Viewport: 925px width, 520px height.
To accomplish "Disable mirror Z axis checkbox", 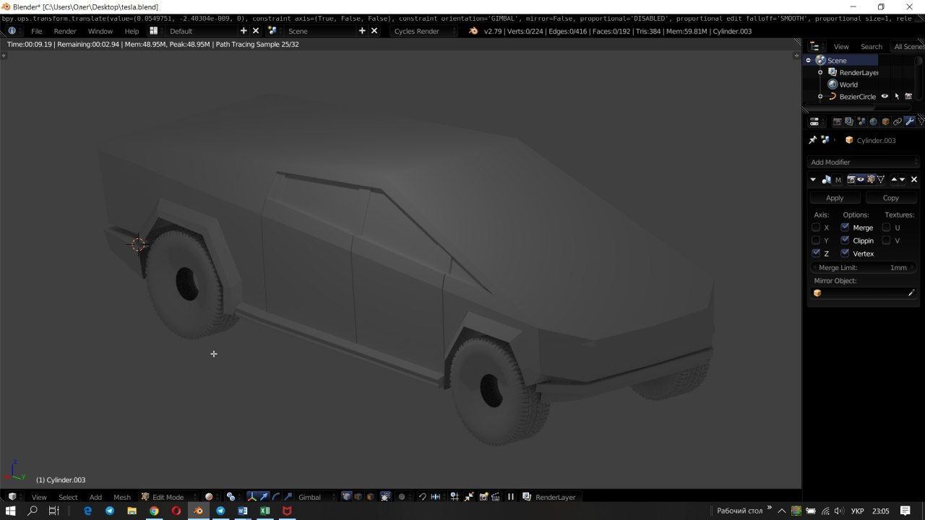I will pos(816,253).
